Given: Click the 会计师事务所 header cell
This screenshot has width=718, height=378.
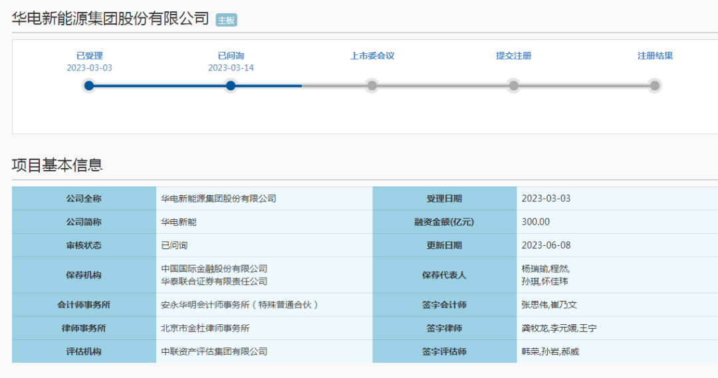Looking at the screenshot, I should tap(84, 305).
